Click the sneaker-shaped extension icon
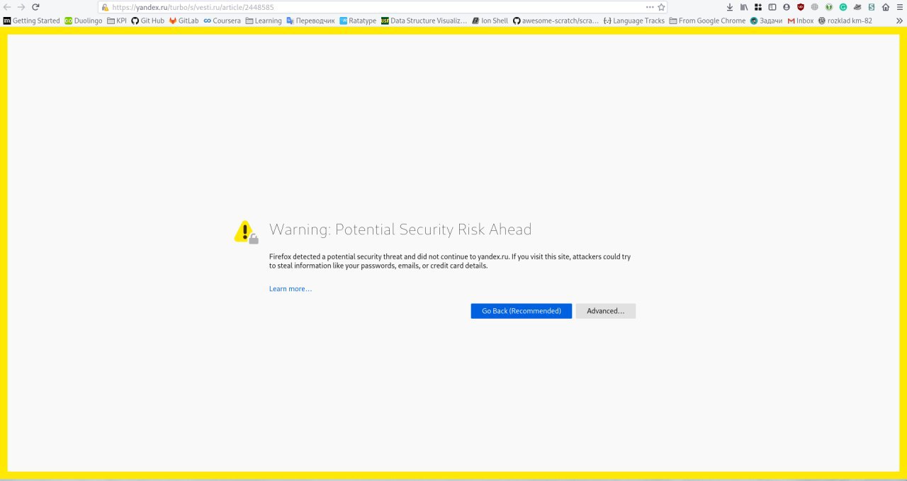 coord(857,7)
